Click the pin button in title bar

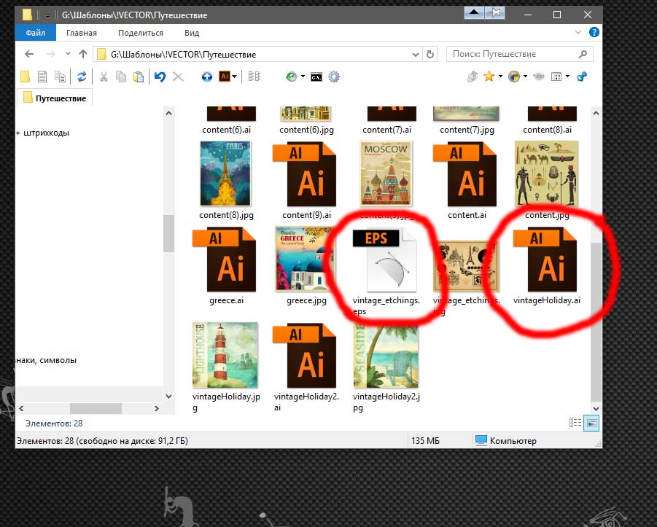click(x=496, y=13)
